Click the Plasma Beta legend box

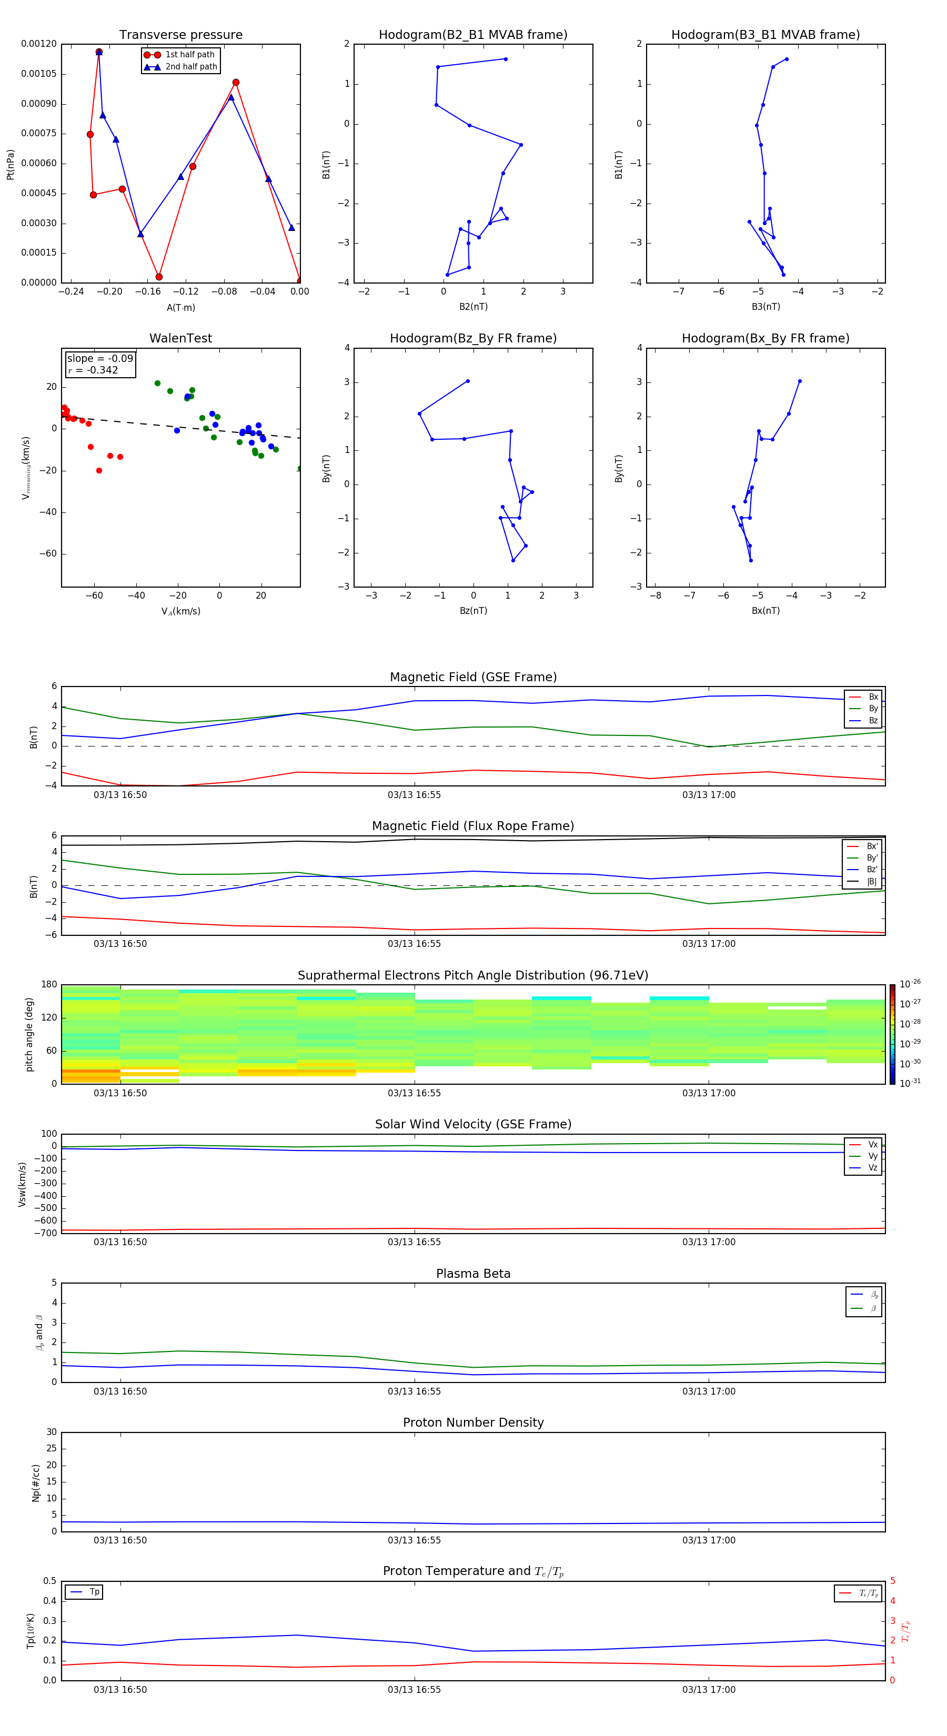(x=864, y=1301)
